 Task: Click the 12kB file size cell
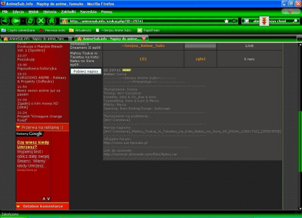pyautogui.click(x=249, y=46)
